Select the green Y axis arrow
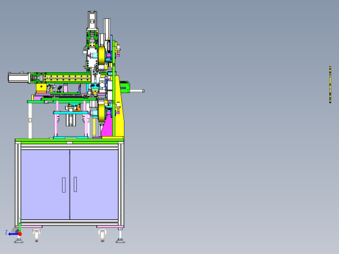 (20, 227)
